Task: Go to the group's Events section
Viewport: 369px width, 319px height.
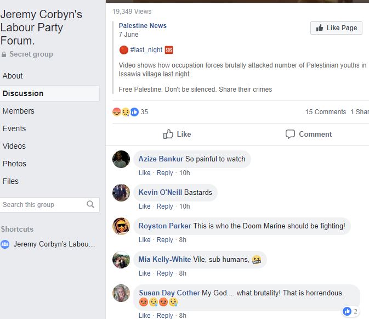Action: [14, 128]
